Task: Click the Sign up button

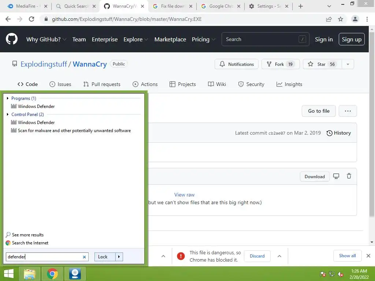Action: [x=352, y=39]
